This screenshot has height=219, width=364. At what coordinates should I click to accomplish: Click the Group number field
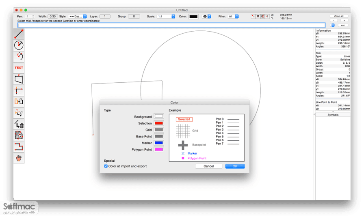click(x=134, y=17)
